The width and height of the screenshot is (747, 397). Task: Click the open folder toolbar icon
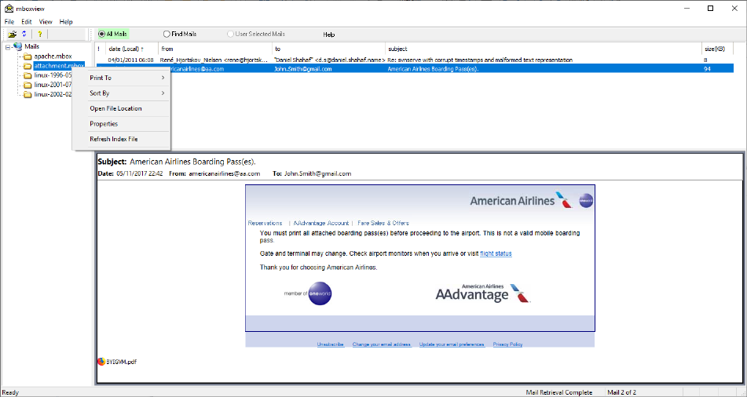click(13, 35)
